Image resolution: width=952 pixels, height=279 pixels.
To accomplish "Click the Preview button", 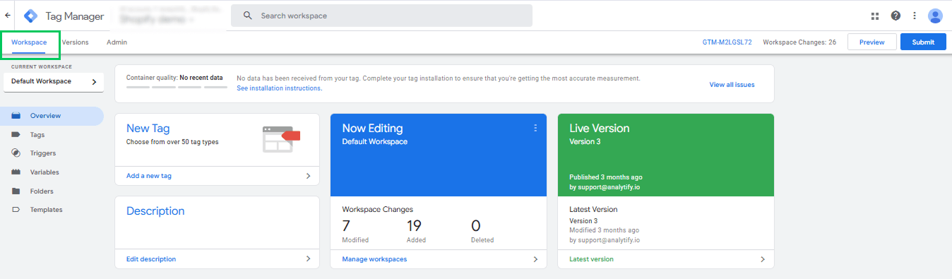I will coord(871,42).
